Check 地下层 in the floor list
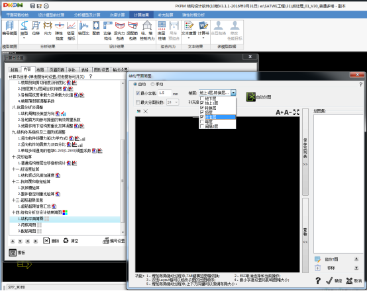Viewport: 367px width, 291px height. 202,99
